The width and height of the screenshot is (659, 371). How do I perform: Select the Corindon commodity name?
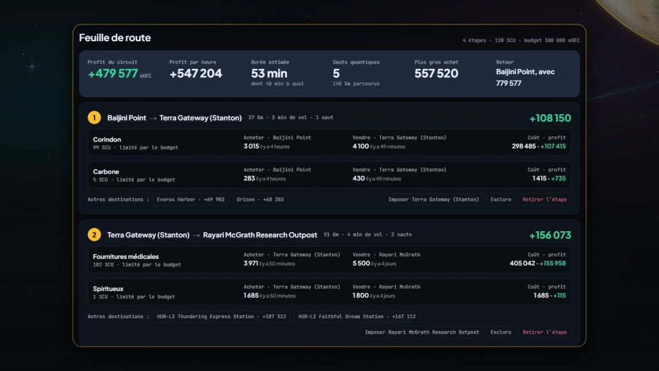107,139
